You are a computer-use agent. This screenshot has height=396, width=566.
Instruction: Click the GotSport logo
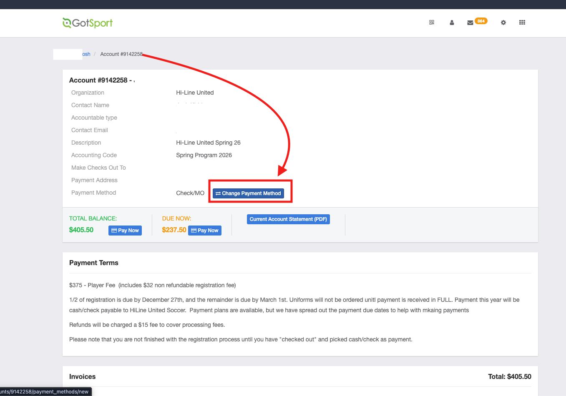click(88, 23)
